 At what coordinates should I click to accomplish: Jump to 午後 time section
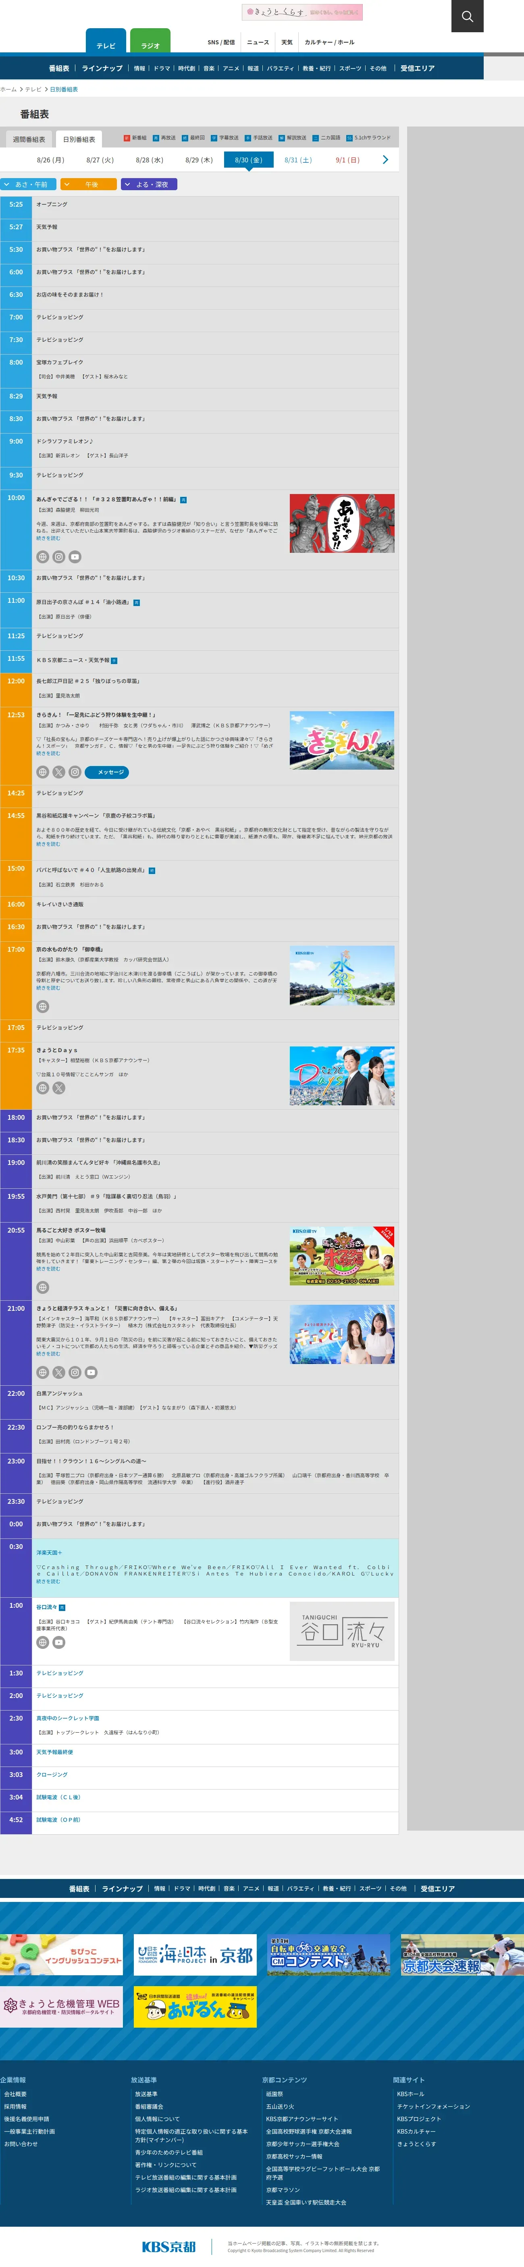coord(88,184)
